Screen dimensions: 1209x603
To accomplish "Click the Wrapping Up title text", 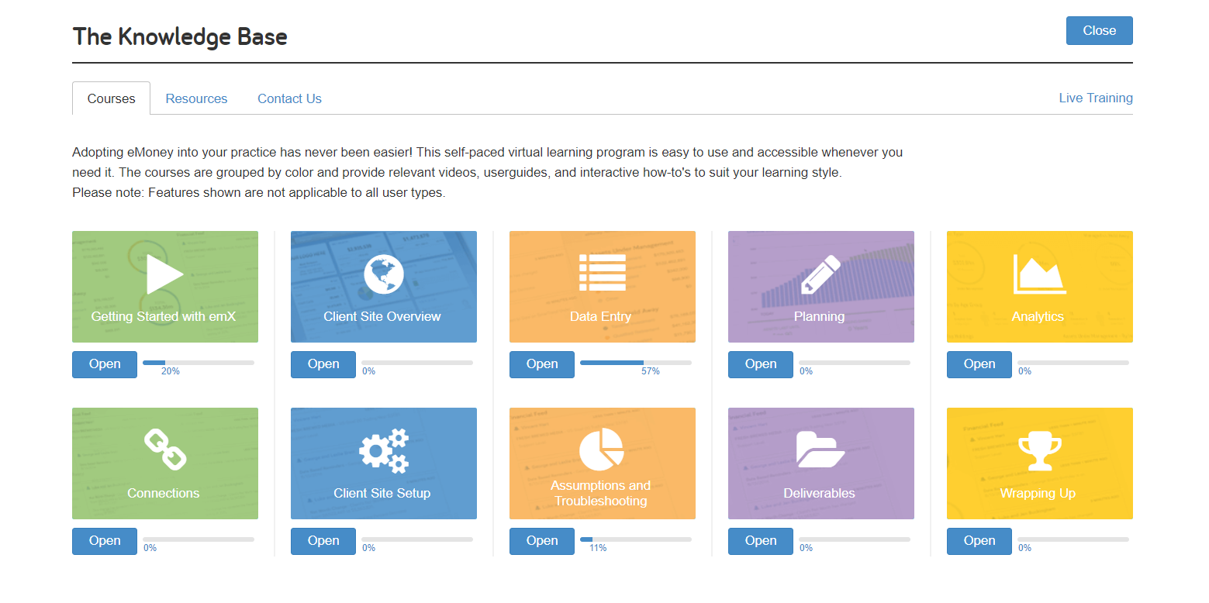I will point(1038,493).
